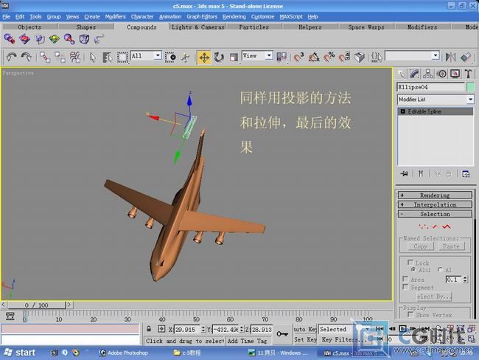479x360 pixels.
Task: Open the Motion command panel tab
Action: click(x=441, y=74)
